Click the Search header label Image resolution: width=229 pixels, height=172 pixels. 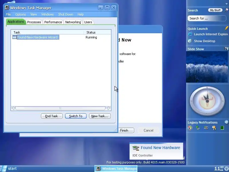[193, 10]
